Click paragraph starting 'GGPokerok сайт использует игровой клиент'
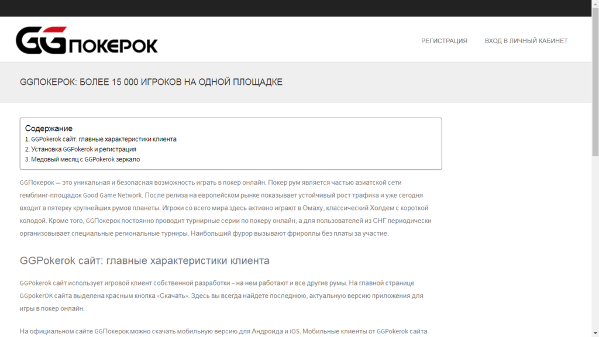The height and width of the screenshot is (337, 599). pyautogui.click(x=222, y=295)
